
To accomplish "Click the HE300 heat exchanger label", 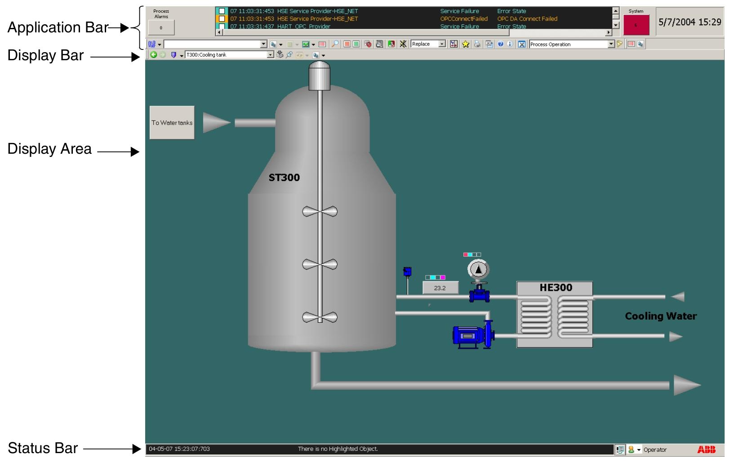I will pyautogui.click(x=556, y=288).
